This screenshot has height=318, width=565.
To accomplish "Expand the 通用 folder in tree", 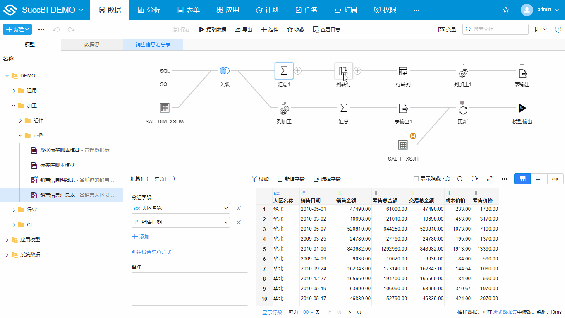I will coord(14,91).
